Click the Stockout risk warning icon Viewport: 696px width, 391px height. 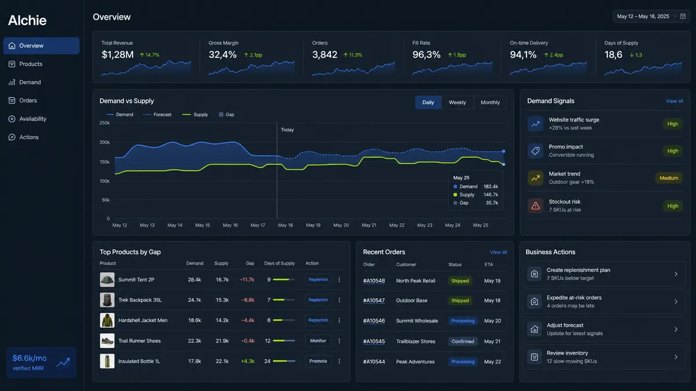pos(535,206)
